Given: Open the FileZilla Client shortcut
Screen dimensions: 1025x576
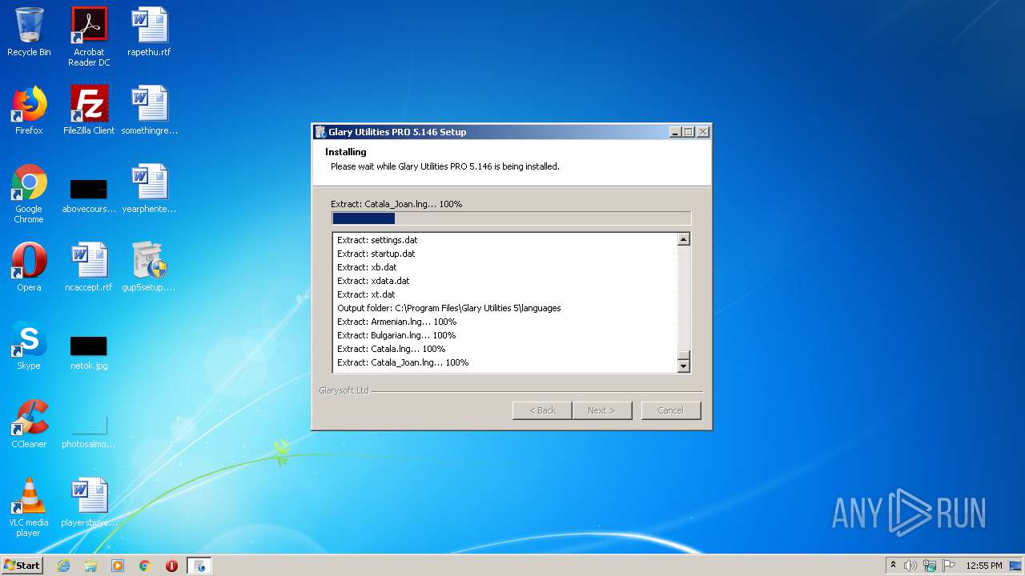Looking at the screenshot, I should point(89,110).
